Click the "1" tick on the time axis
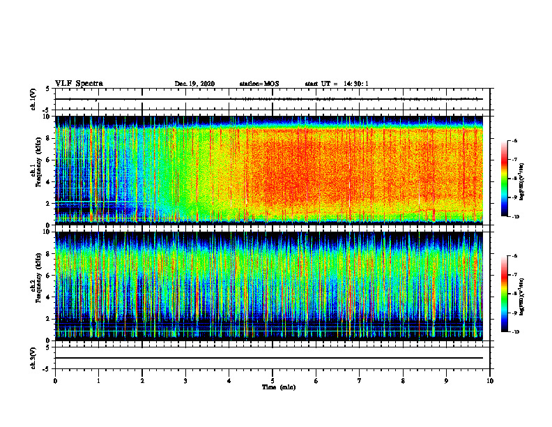This screenshot has width=552, height=427. [x=98, y=381]
